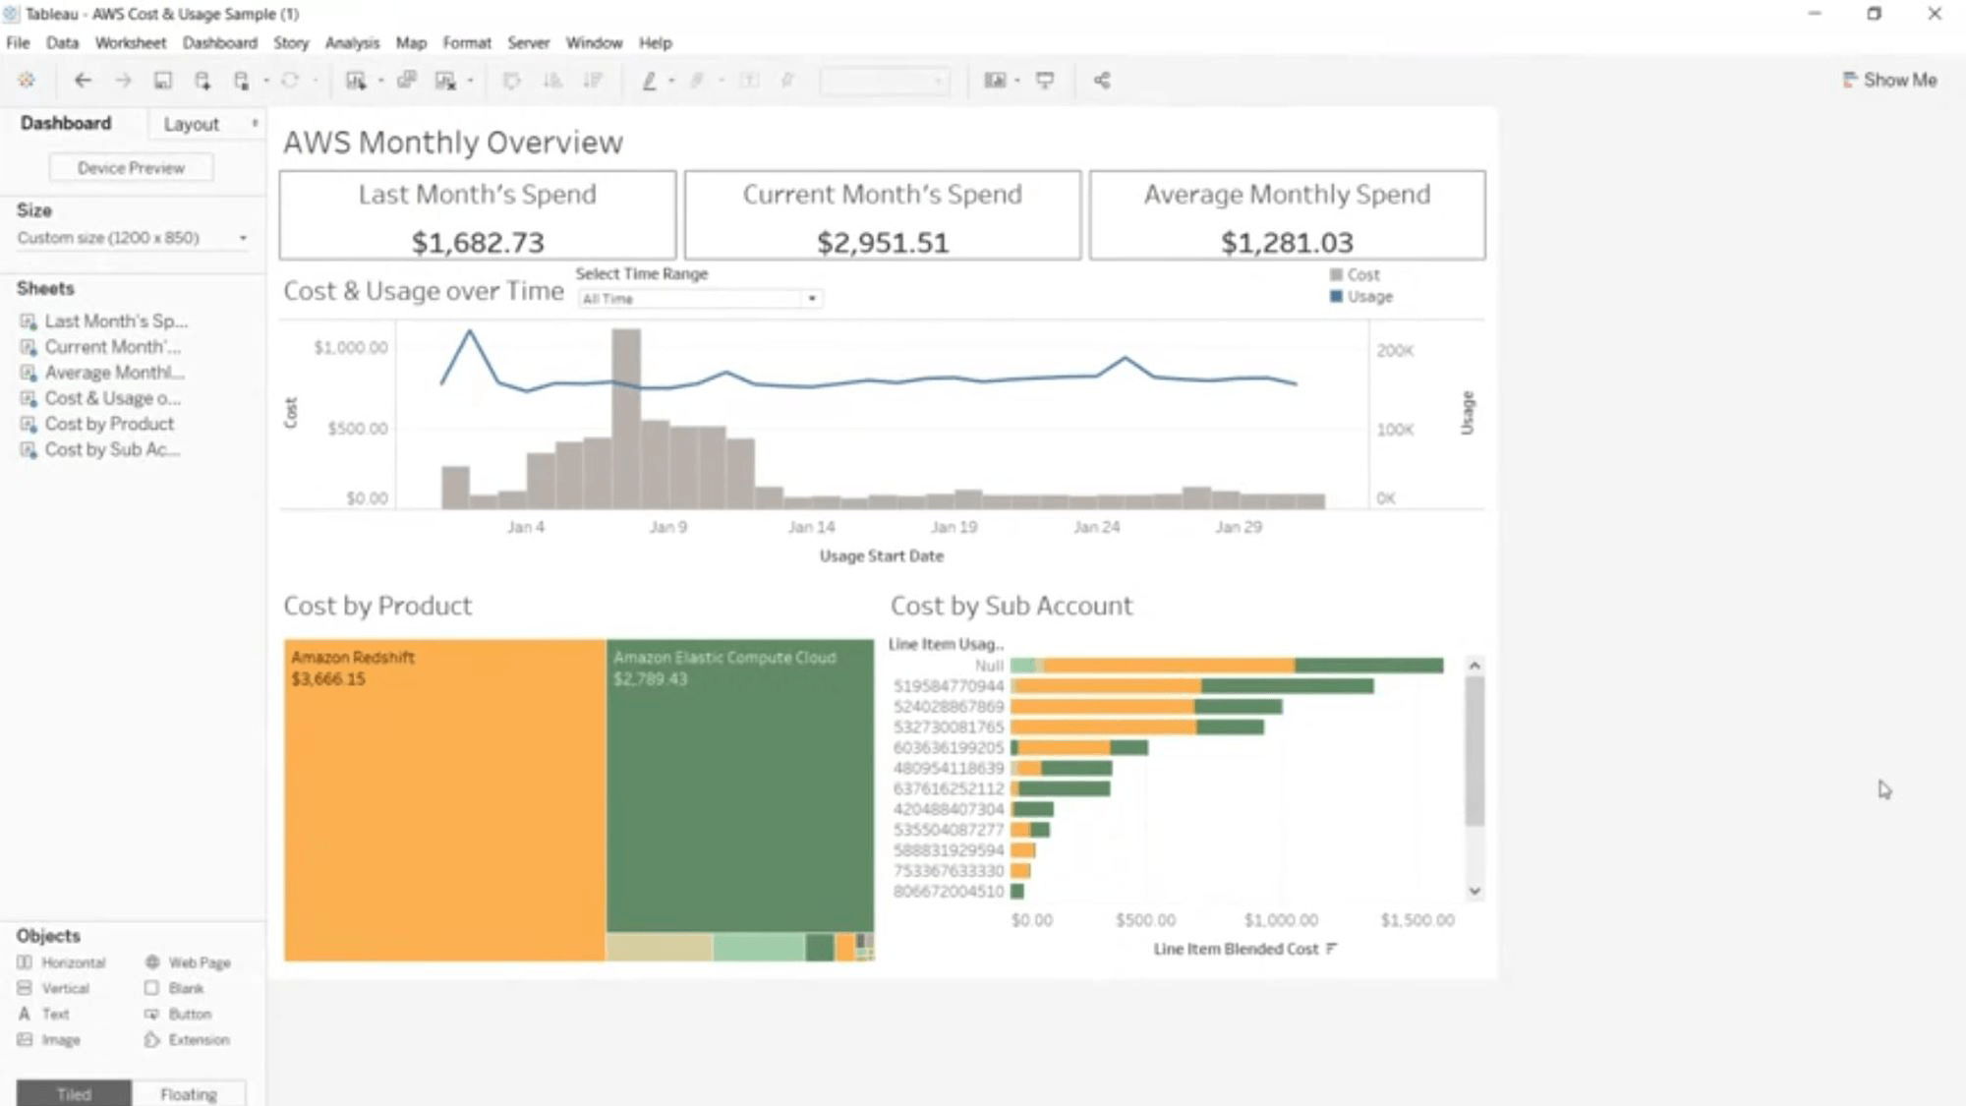This screenshot has width=1966, height=1106.
Task: Open the Show/Hide Cards dropdown arrow
Action: click(x=1017, y=81)
